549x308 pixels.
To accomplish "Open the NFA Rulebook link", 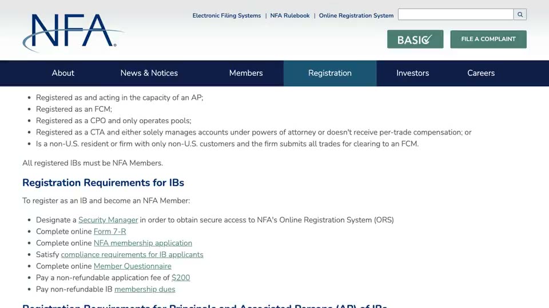I will (x=290, y=16).
